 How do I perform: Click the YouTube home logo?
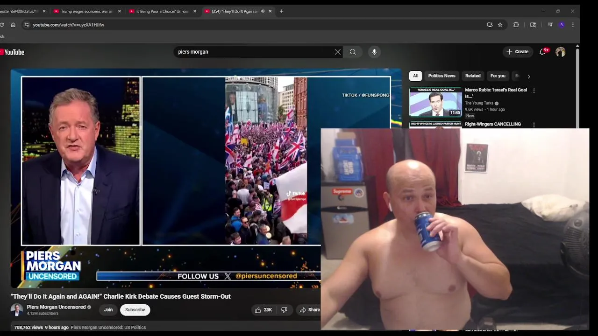pos(12,52)
